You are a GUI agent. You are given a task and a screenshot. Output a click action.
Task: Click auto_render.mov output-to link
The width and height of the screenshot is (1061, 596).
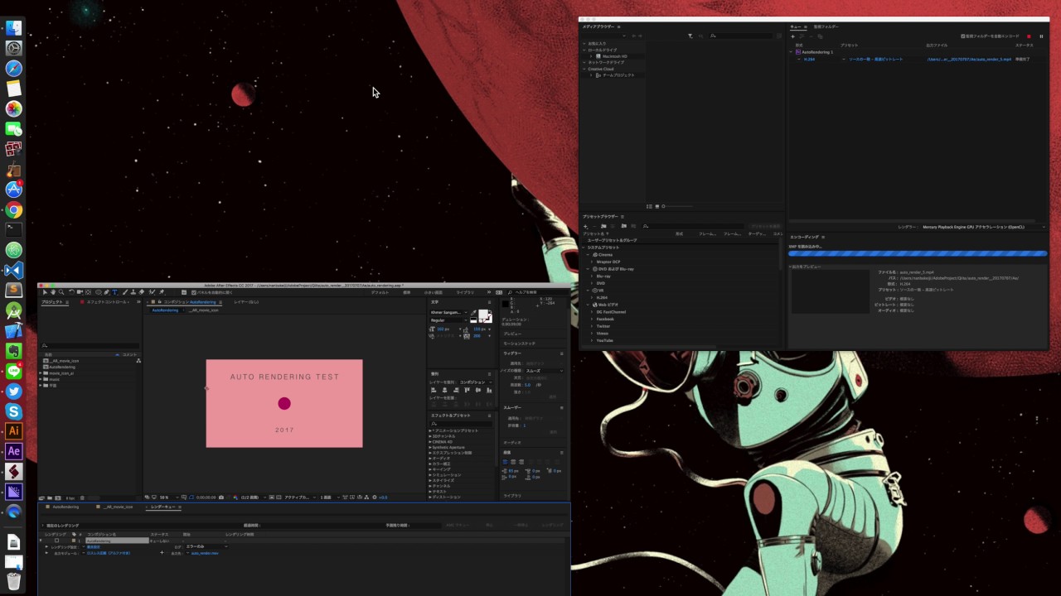[205, 553]
